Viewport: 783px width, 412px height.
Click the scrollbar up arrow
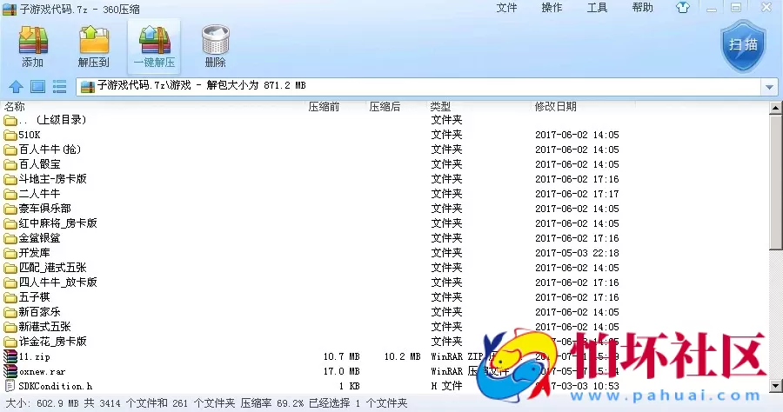tap(775, 107)
